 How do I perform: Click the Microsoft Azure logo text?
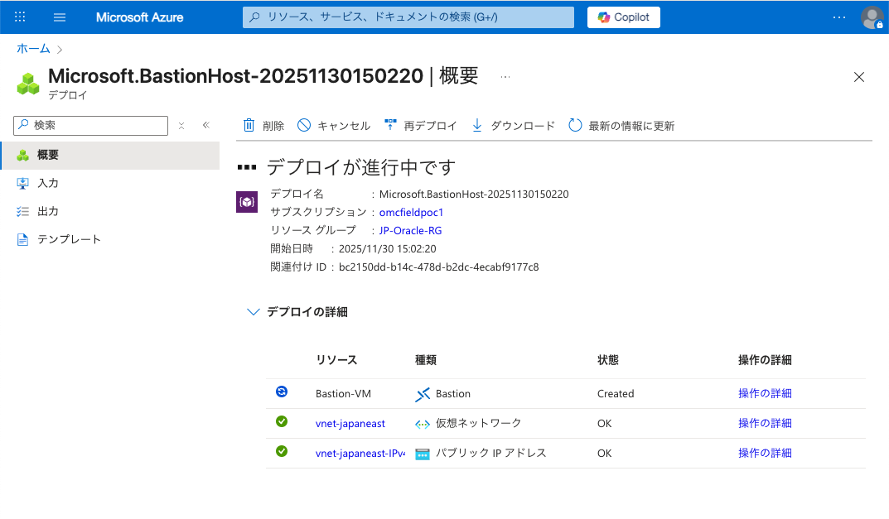point(139,17)
